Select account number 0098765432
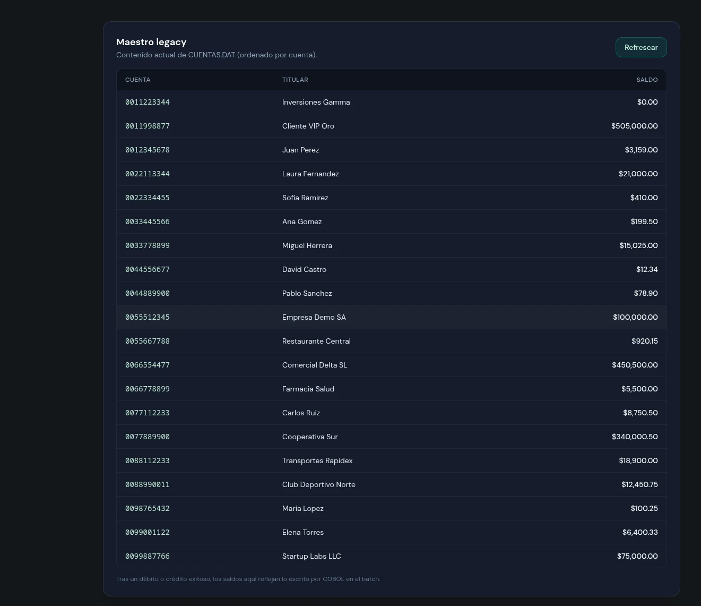The height and width of the screenshot is (606, 701). tap(148, 508)
